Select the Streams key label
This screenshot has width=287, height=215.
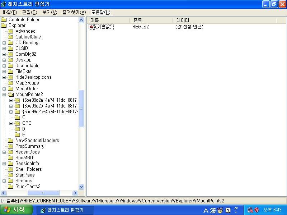pos(24,181)
